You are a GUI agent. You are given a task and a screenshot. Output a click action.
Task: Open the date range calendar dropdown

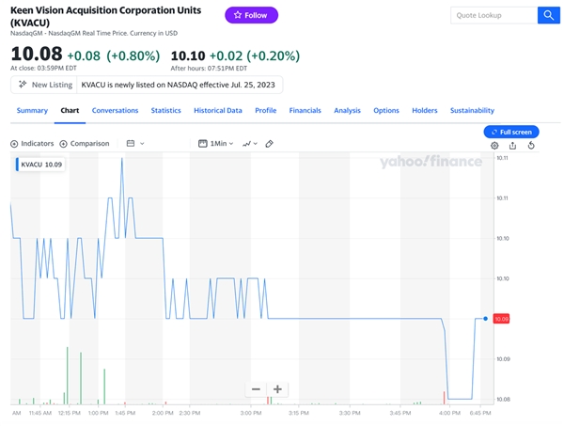tap(135, 144)
